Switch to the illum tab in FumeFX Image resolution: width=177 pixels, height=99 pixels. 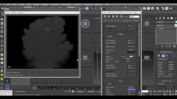tap(130, 20)
